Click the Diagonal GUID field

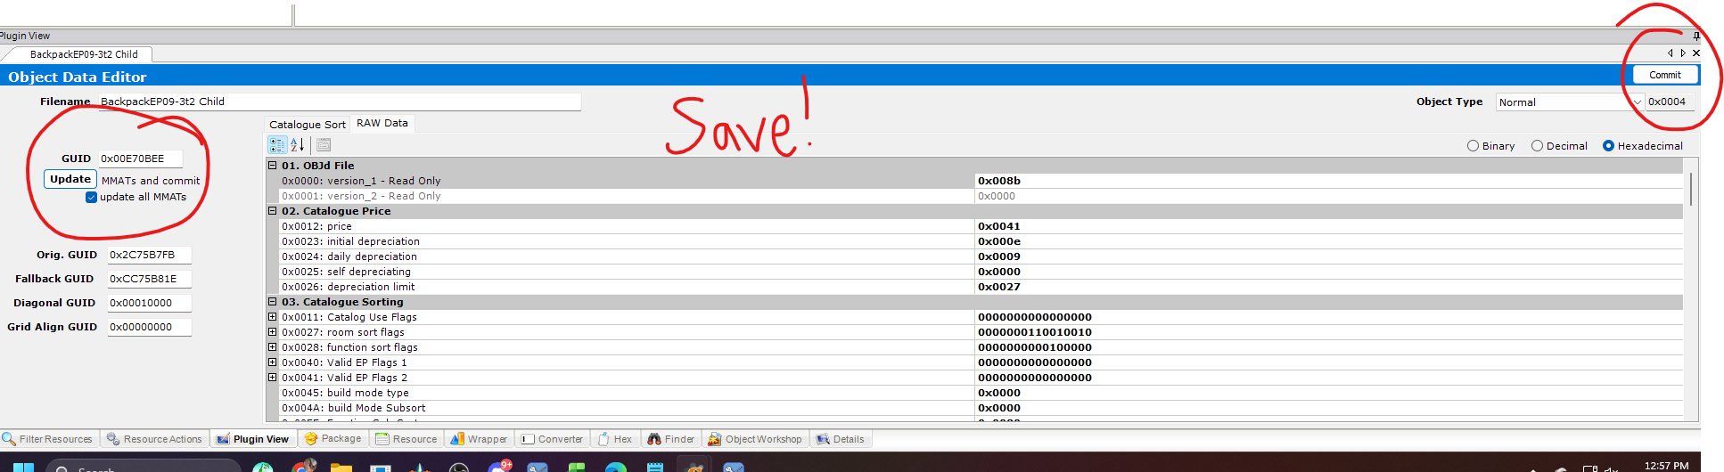(149, 303)
